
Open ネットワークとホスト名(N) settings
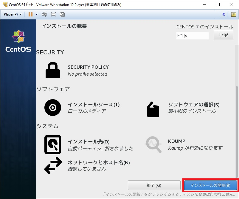99,163
